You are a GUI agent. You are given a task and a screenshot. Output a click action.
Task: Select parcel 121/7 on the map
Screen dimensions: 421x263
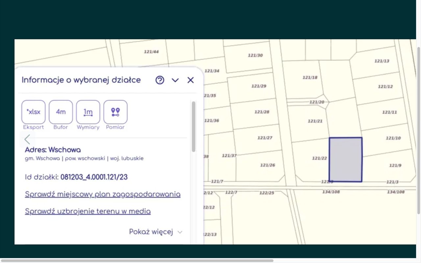[x=217, y=181]
